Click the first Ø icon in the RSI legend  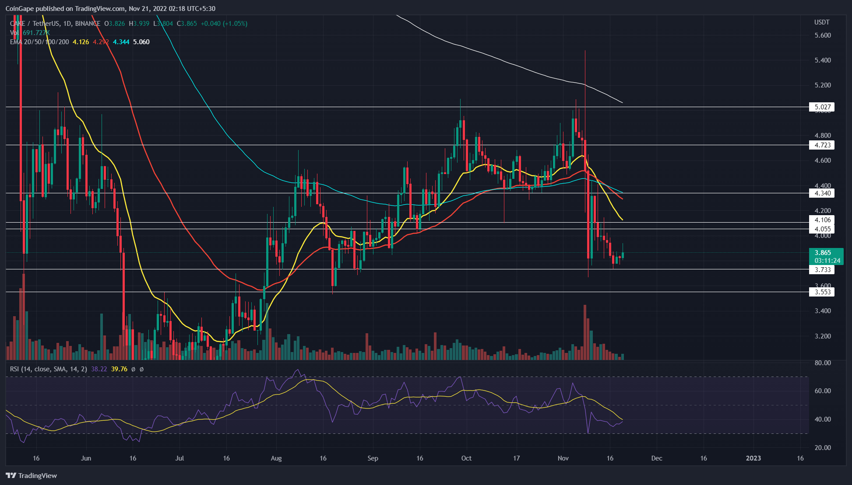pos(134,369)
